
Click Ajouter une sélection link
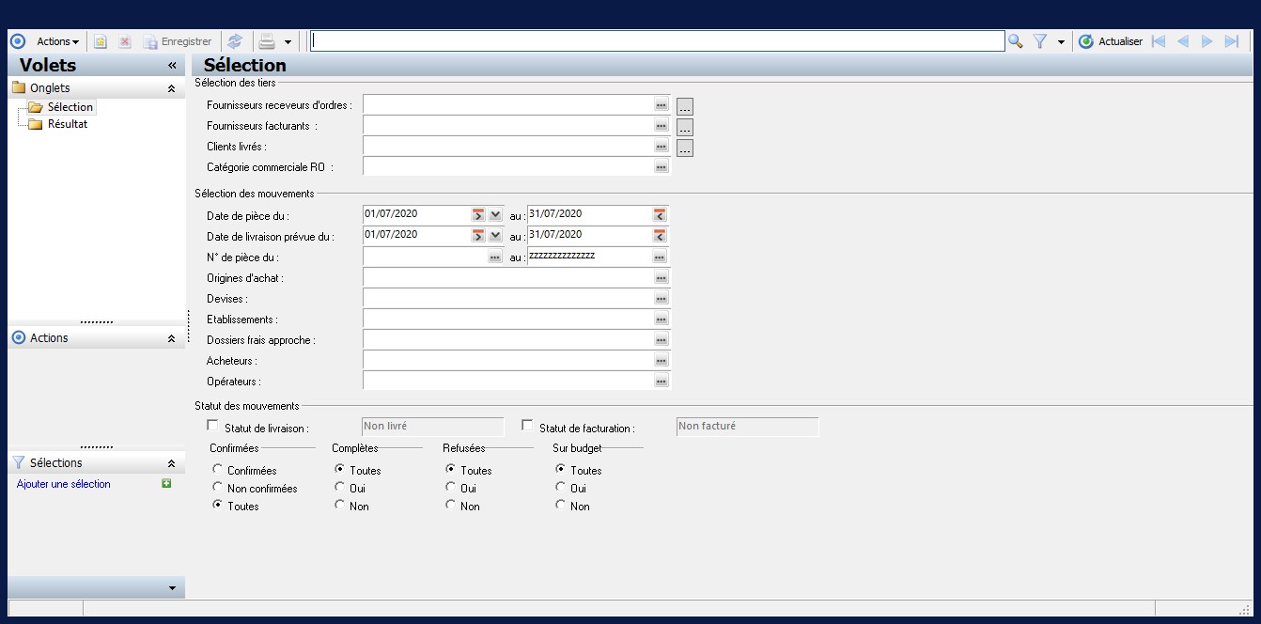click(64, 484)
